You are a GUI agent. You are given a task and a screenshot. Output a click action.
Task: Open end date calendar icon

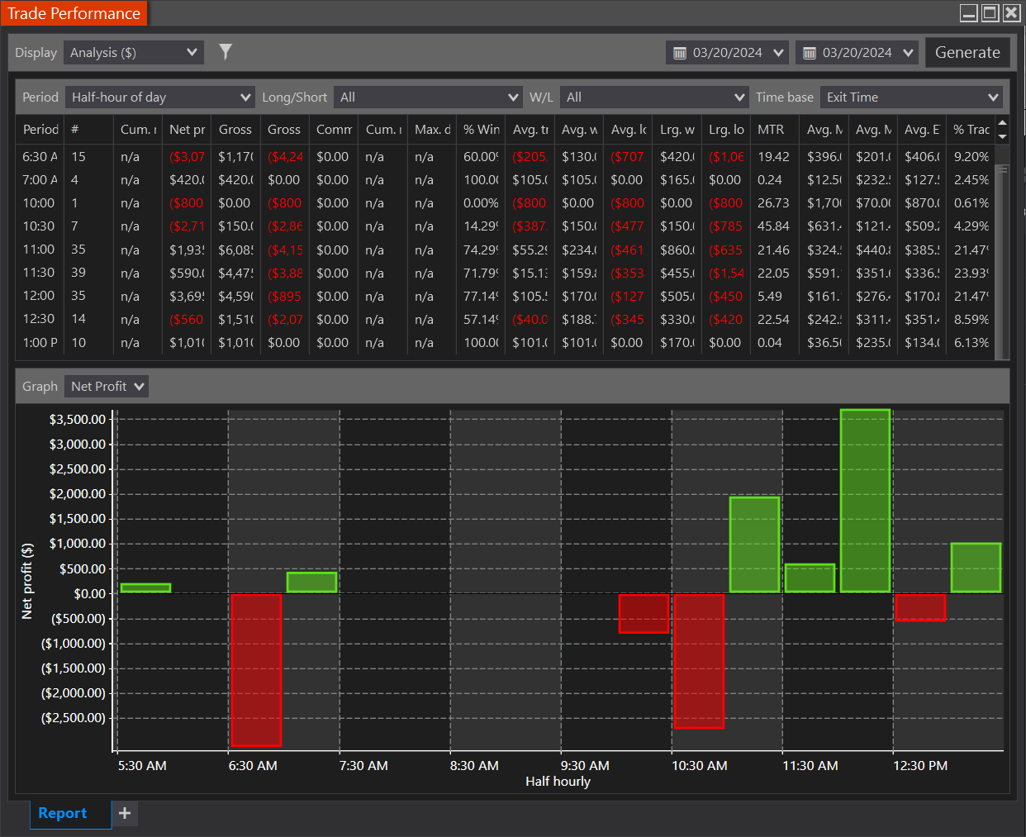click(x=810, y=53)
